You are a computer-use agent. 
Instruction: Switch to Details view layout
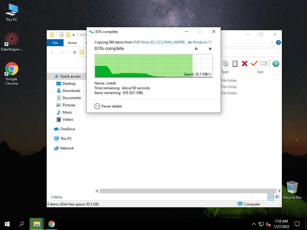(271, 197)
